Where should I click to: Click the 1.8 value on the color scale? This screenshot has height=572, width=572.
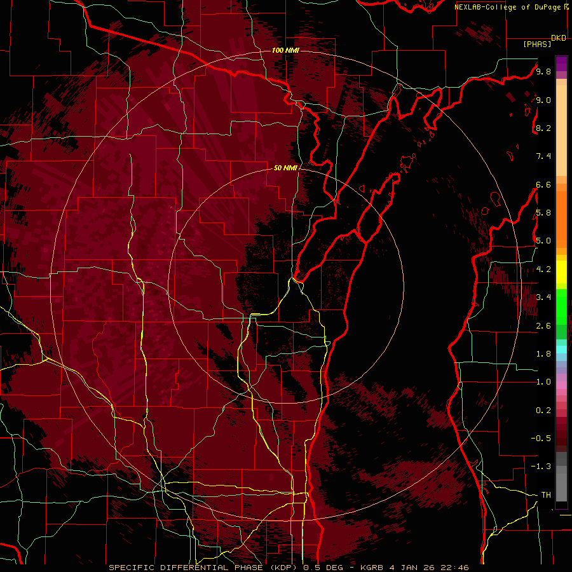pos(543,354)
